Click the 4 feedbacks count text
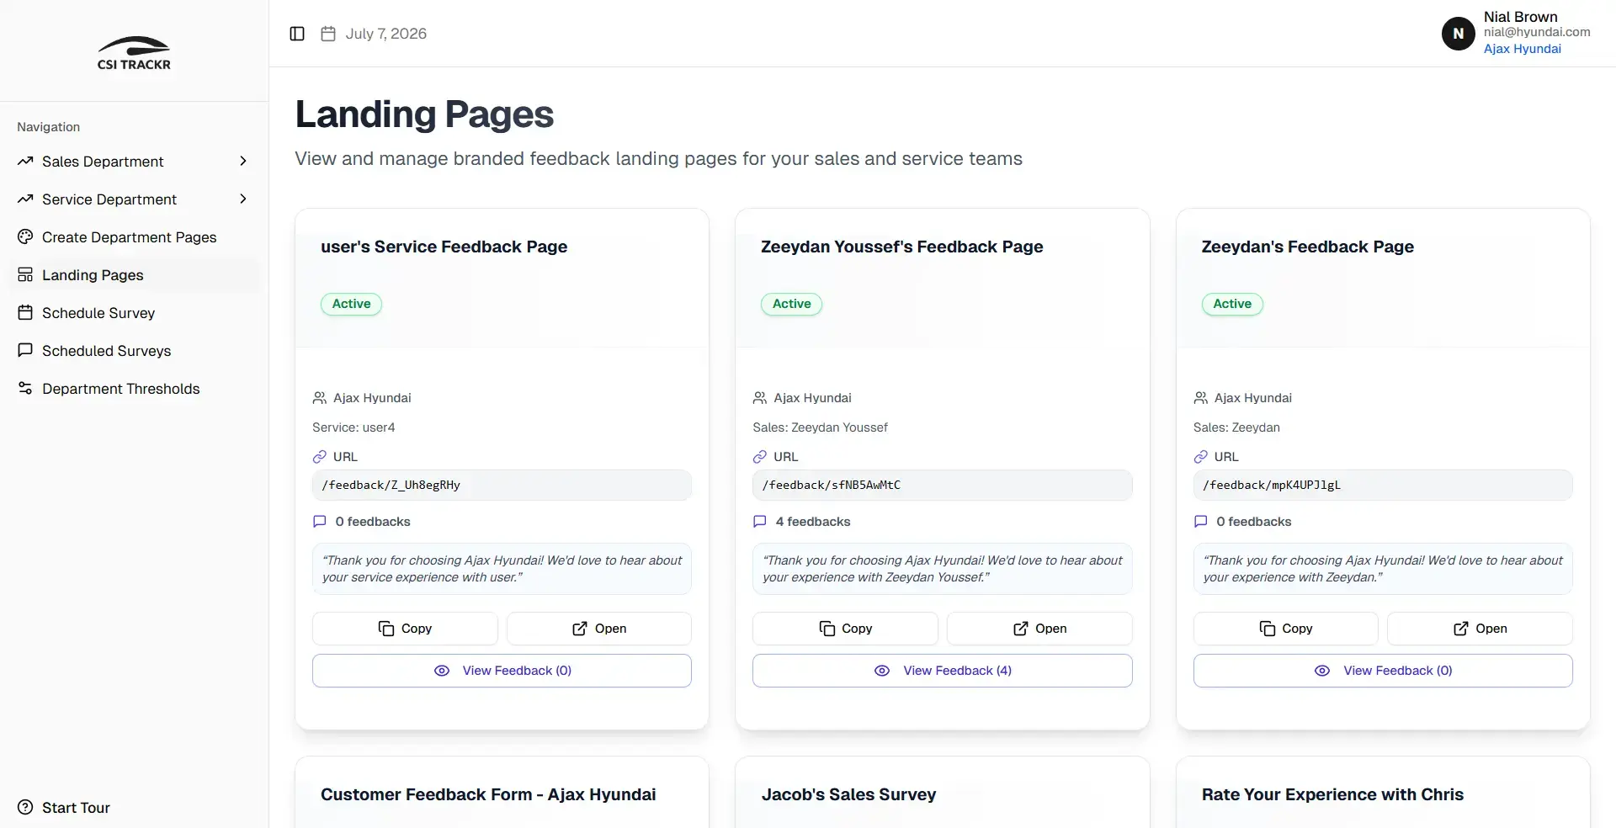Viewport: 1616px width, 828px height. point(813,522)
